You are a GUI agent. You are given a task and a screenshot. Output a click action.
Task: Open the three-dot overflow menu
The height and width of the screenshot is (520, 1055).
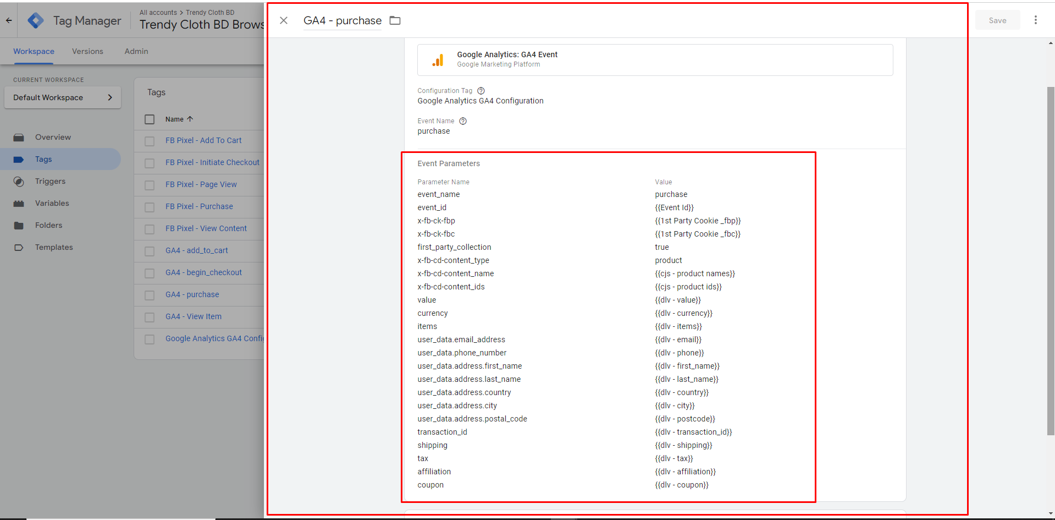point(1036,20)
